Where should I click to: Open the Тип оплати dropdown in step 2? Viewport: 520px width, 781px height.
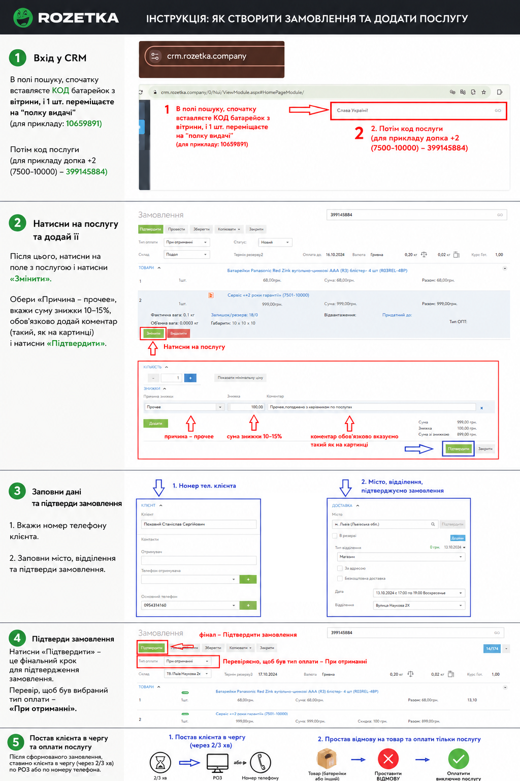click(187, 242)
